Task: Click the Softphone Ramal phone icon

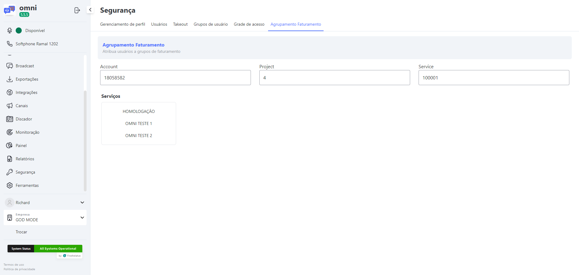Action: [x=10, y=44]
